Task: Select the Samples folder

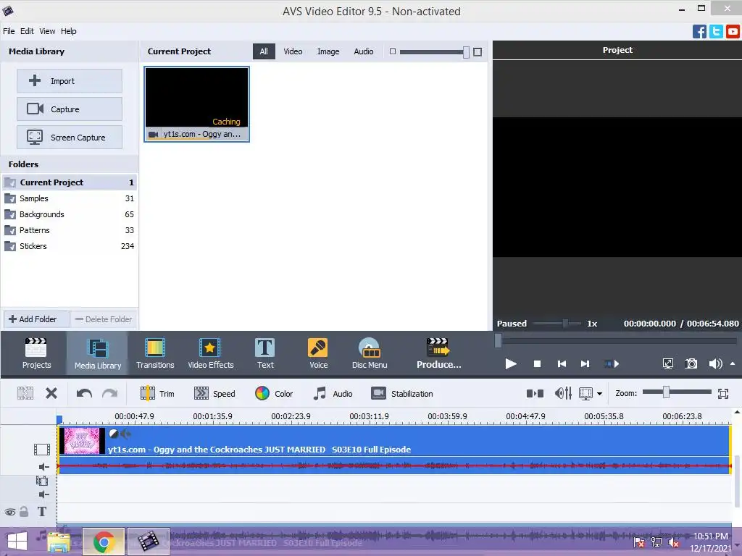Action: (x=70, y=198)
